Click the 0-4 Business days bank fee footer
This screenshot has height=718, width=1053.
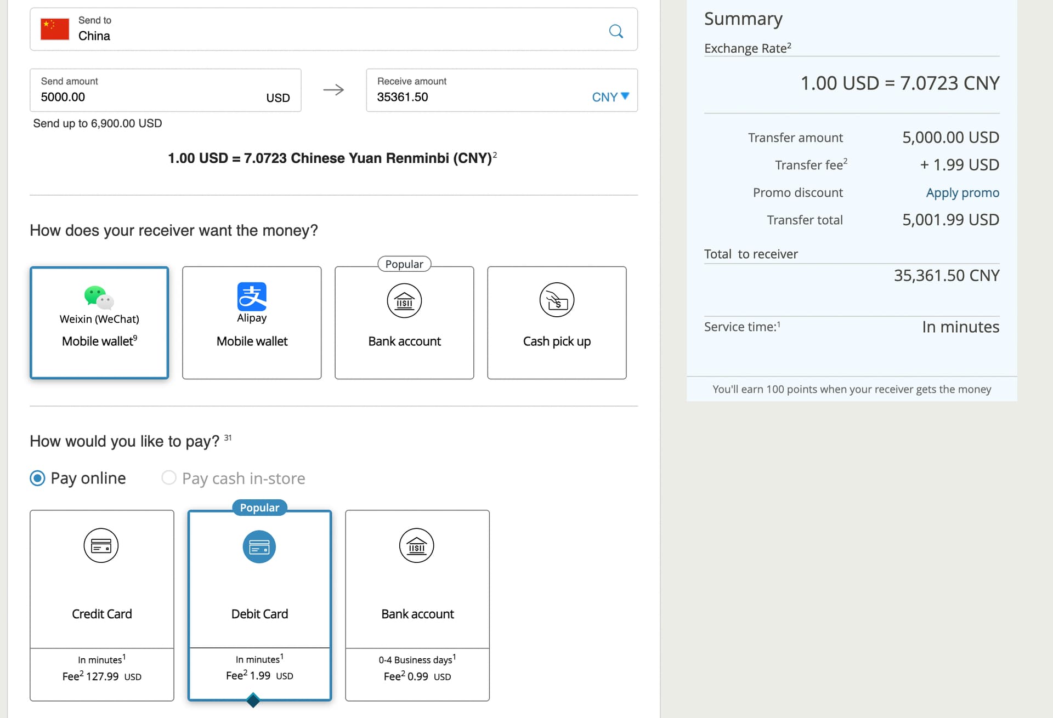tap(417, 668)
